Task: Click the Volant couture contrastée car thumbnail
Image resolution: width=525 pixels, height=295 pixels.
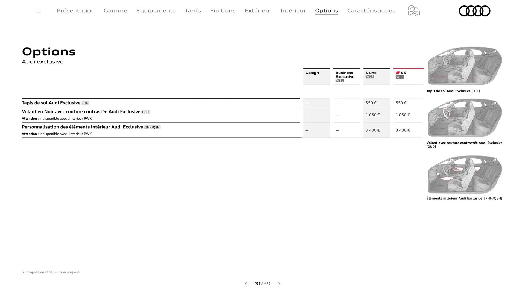Action: click(x=464, y=117)
